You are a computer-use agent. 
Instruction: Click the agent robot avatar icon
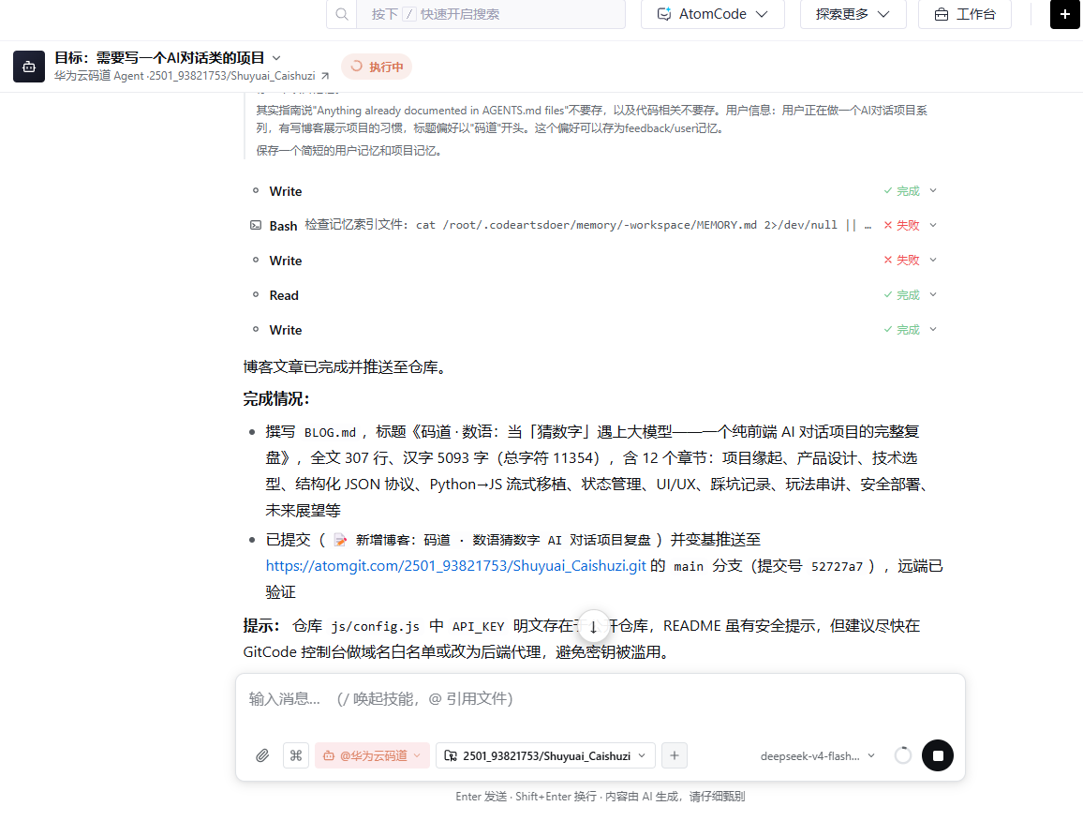(x=29, y=67)
